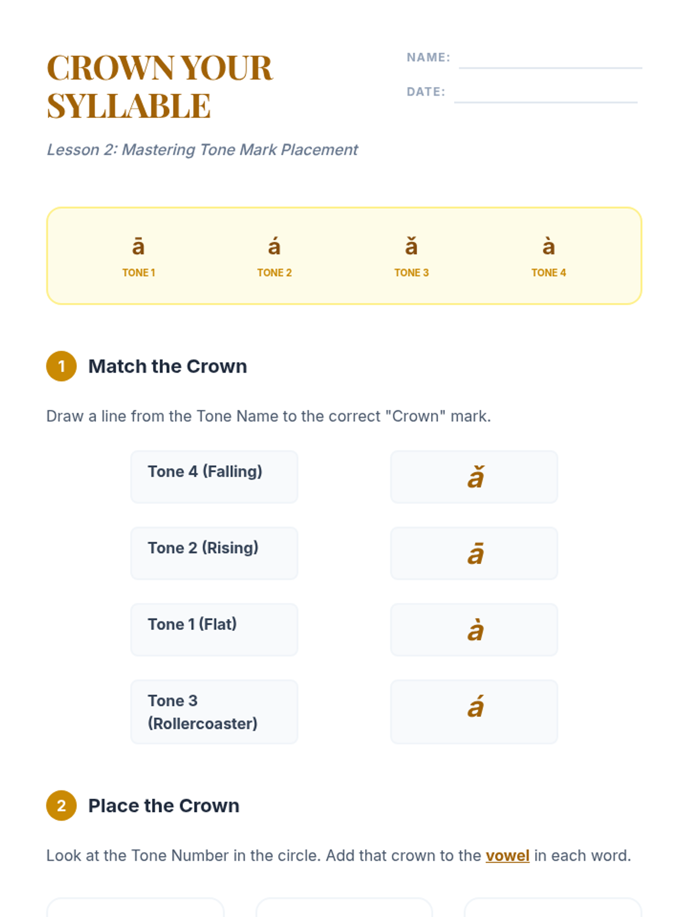Pick the à crown mark answer box

click(474, 629)
